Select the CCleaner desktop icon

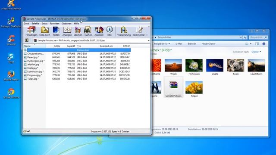point(11,40)
